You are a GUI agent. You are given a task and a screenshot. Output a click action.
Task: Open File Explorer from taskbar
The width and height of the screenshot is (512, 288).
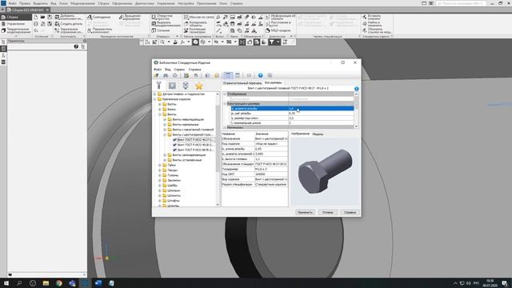46,283
